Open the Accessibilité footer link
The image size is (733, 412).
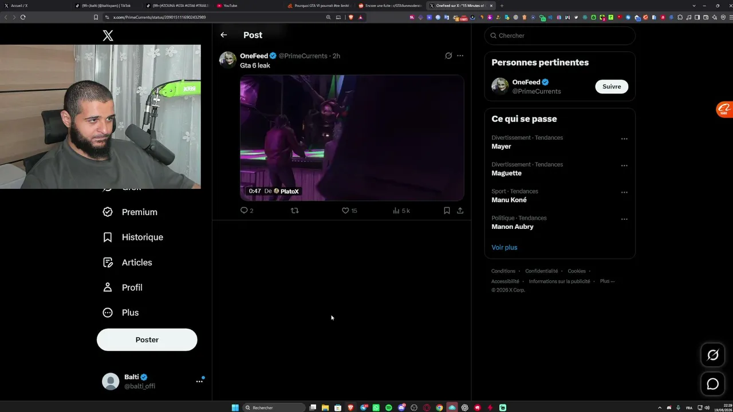point(505,282)
